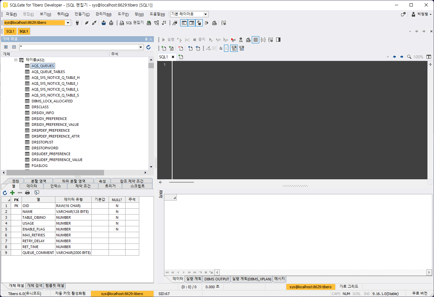434x297 pixels.
Task: Click the 데이터 유형 column header
Action: click(73, 200)
